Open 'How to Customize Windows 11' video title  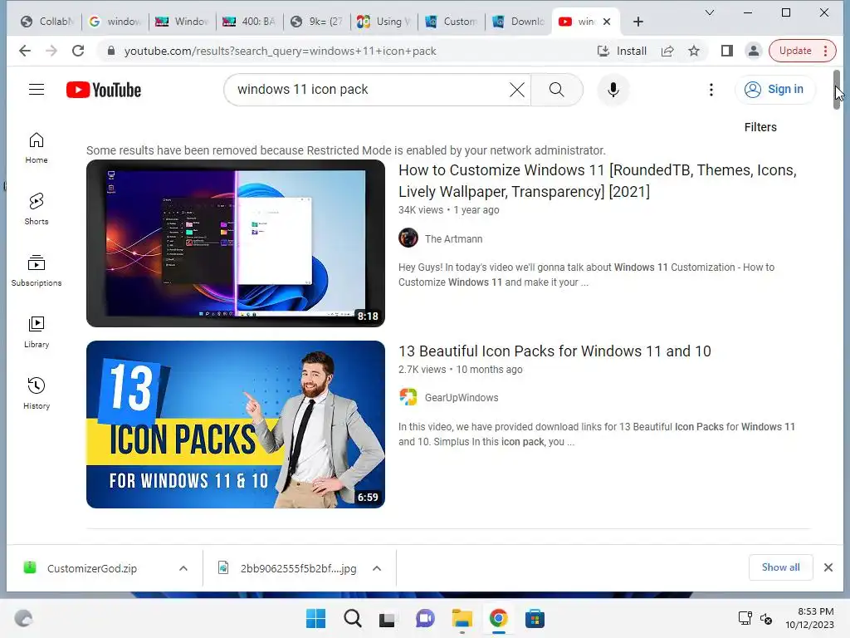[x=598, y=180]
